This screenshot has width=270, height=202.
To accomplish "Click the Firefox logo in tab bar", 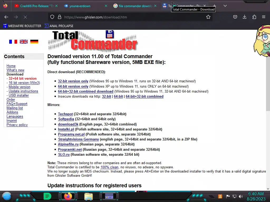I will coord(5,6).
